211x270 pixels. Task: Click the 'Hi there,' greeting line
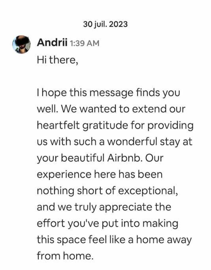pos(57,60)
